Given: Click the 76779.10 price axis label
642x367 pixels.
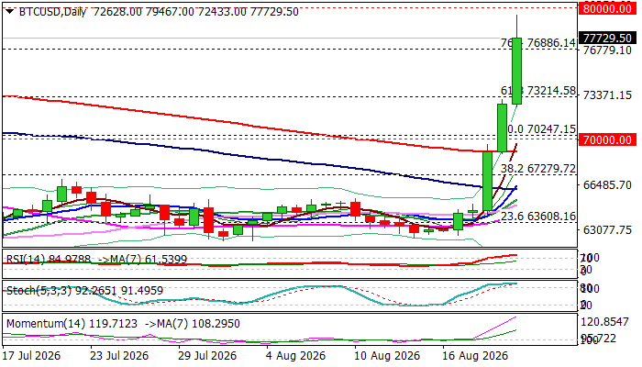Looking at the screenshot, I should pyautogui.click(x=607, y=50).
